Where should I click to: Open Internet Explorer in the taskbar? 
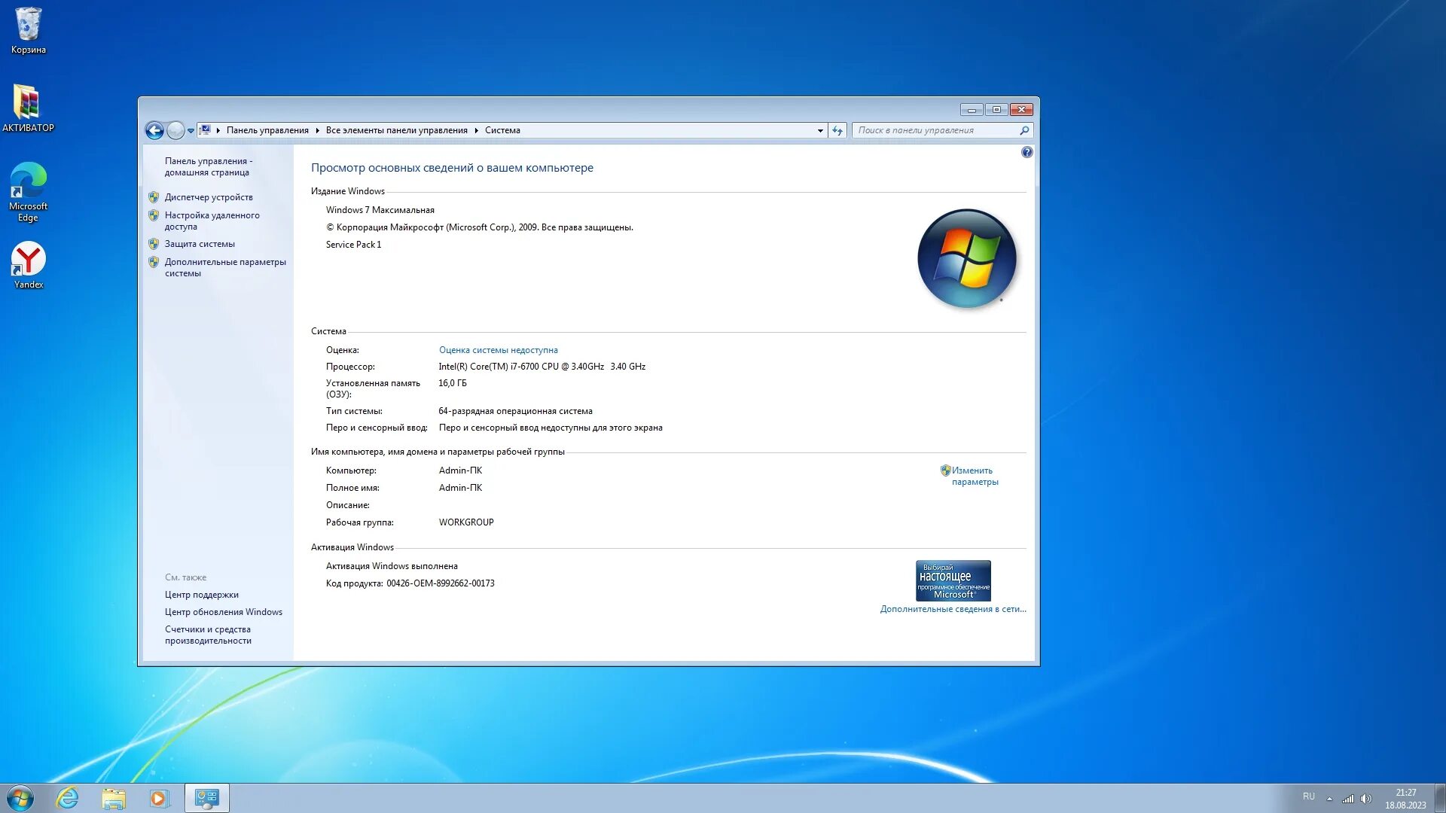[x=68, y=798]
